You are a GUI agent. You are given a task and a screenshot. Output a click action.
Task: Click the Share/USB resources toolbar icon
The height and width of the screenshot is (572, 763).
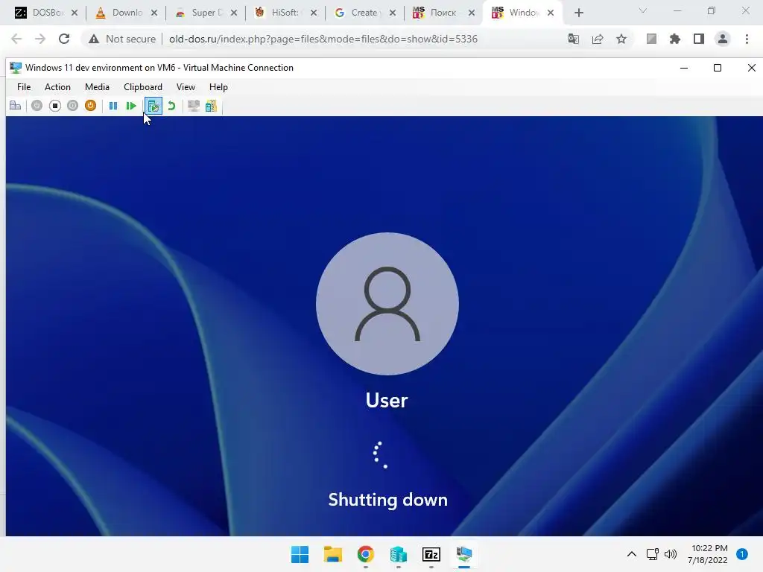pyautogui.click(x=211, y=106)
